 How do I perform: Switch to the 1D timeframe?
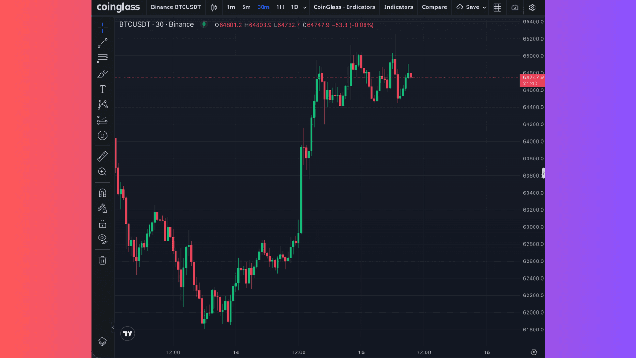294,7
